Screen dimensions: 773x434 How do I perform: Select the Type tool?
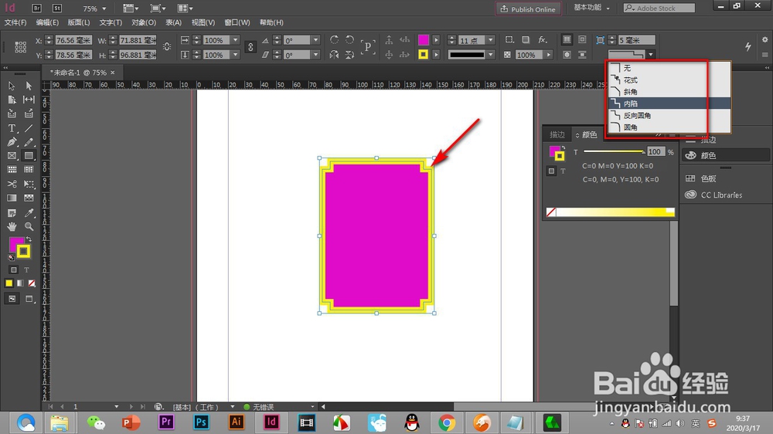click(12, 128)
